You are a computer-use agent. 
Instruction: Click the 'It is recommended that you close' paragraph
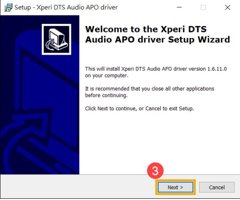pyautogui.click(x=150, y=92)
